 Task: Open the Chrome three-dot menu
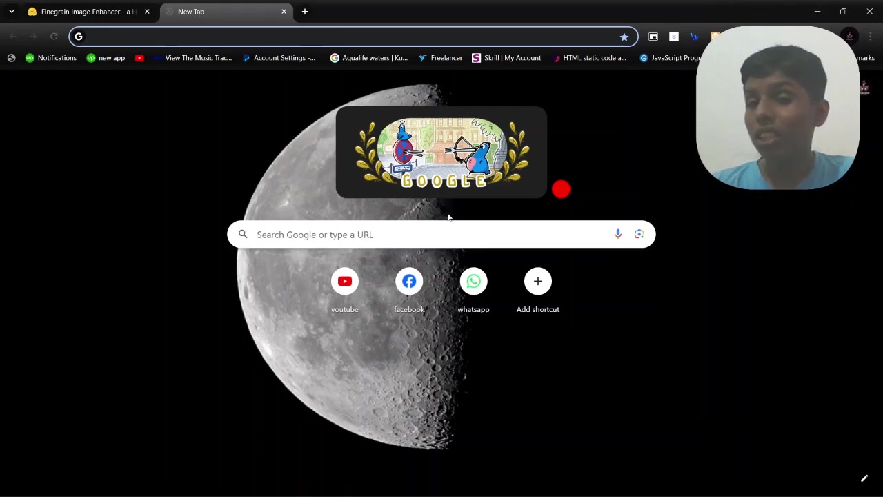pyautogui.click(x=871, y=37)
